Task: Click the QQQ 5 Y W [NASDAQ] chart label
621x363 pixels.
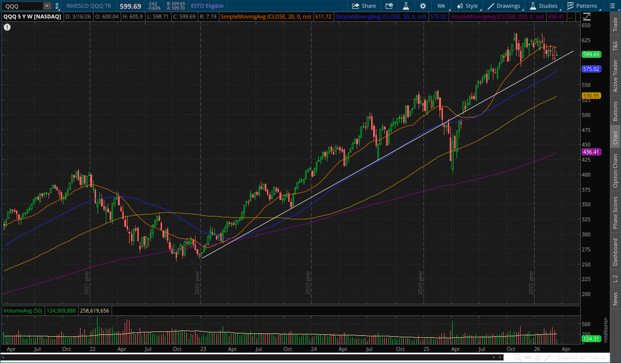Action: coord(32,17)
